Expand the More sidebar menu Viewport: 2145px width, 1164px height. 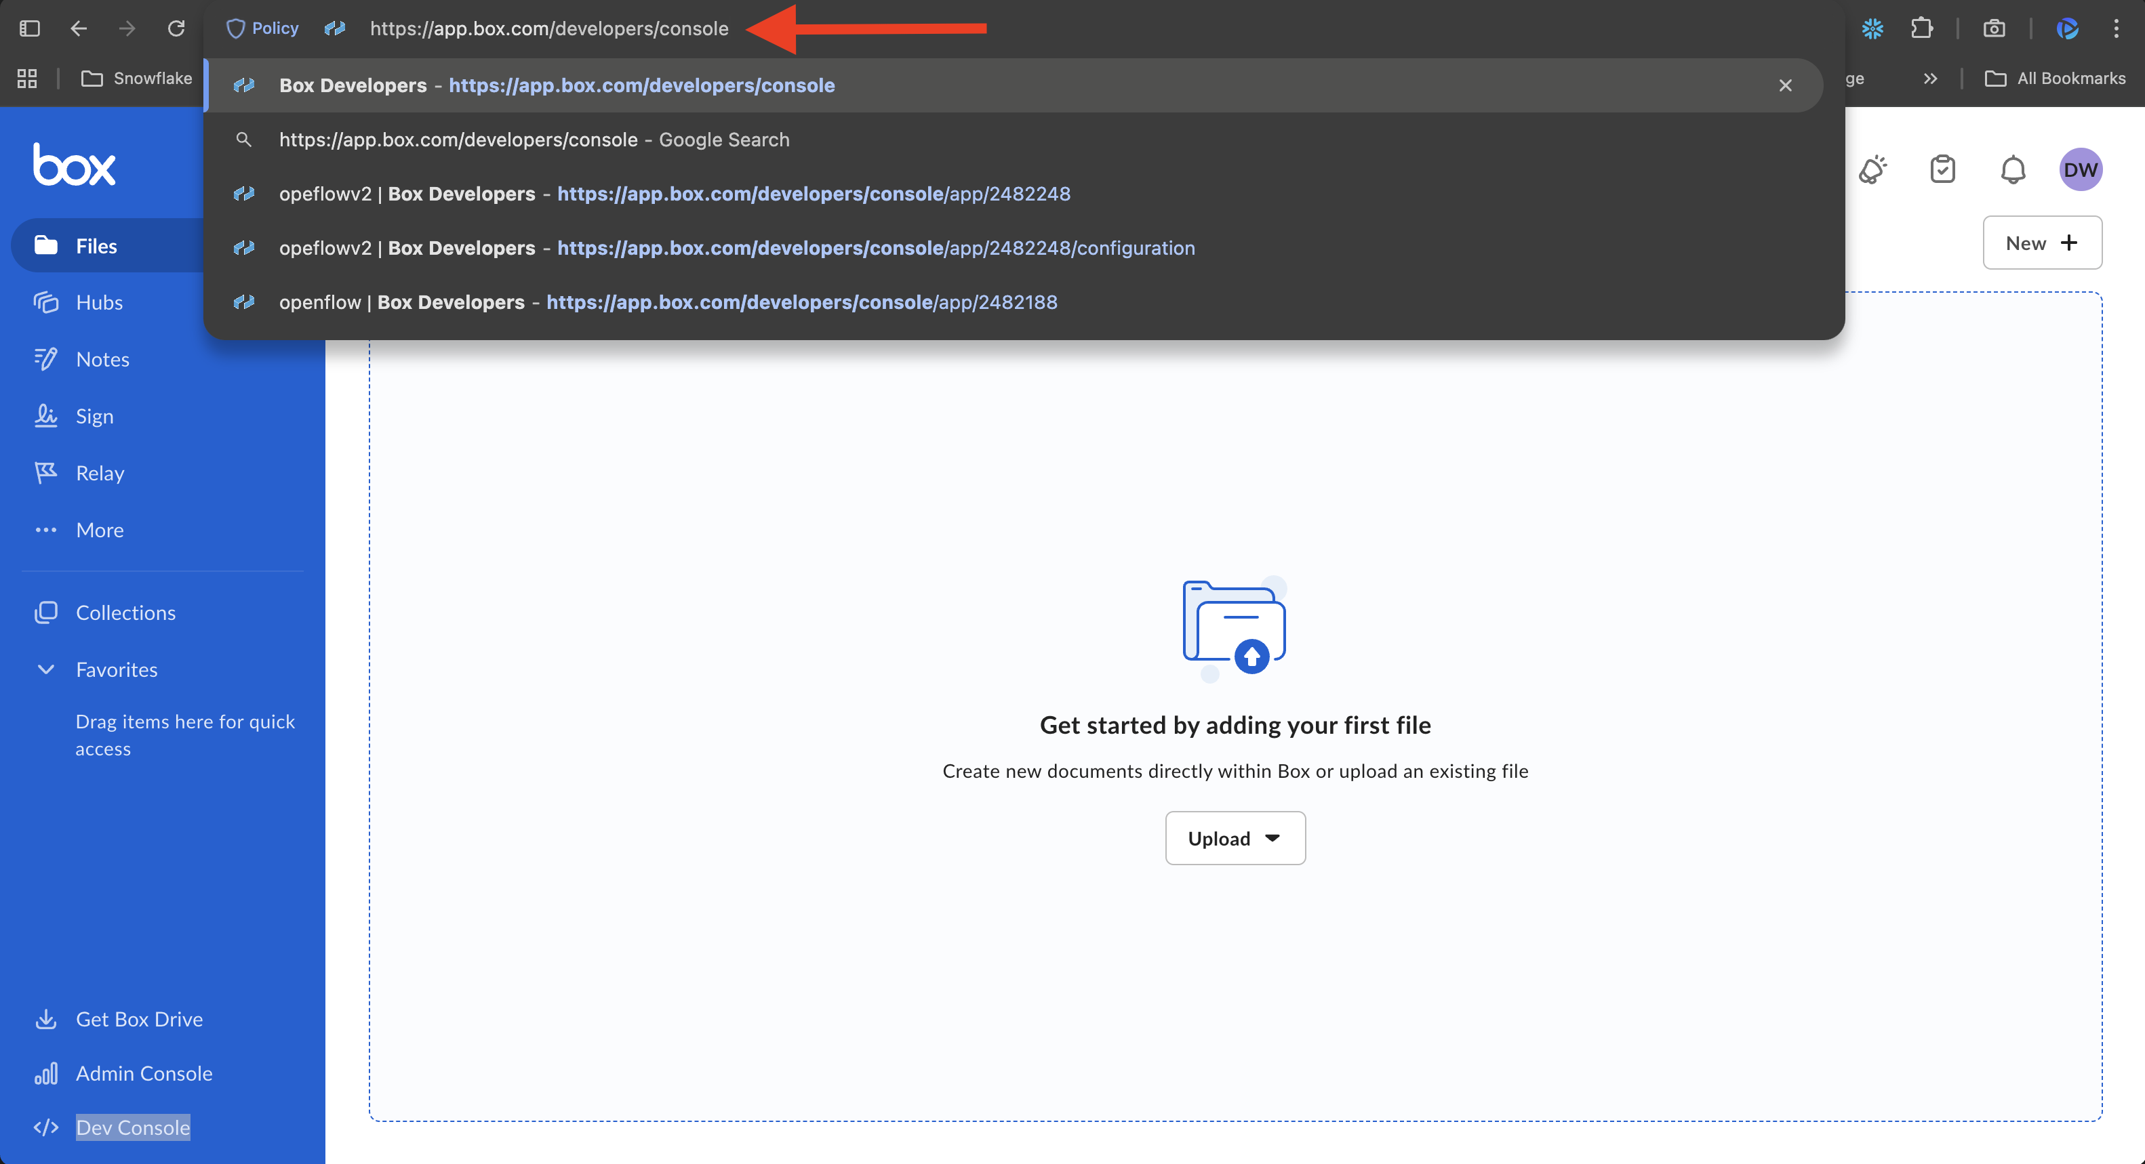click(99, 530)
